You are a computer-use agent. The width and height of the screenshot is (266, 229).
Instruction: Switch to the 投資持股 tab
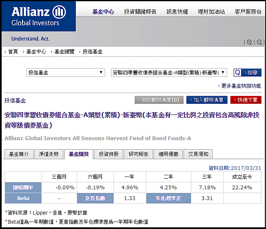pos(109,154)
